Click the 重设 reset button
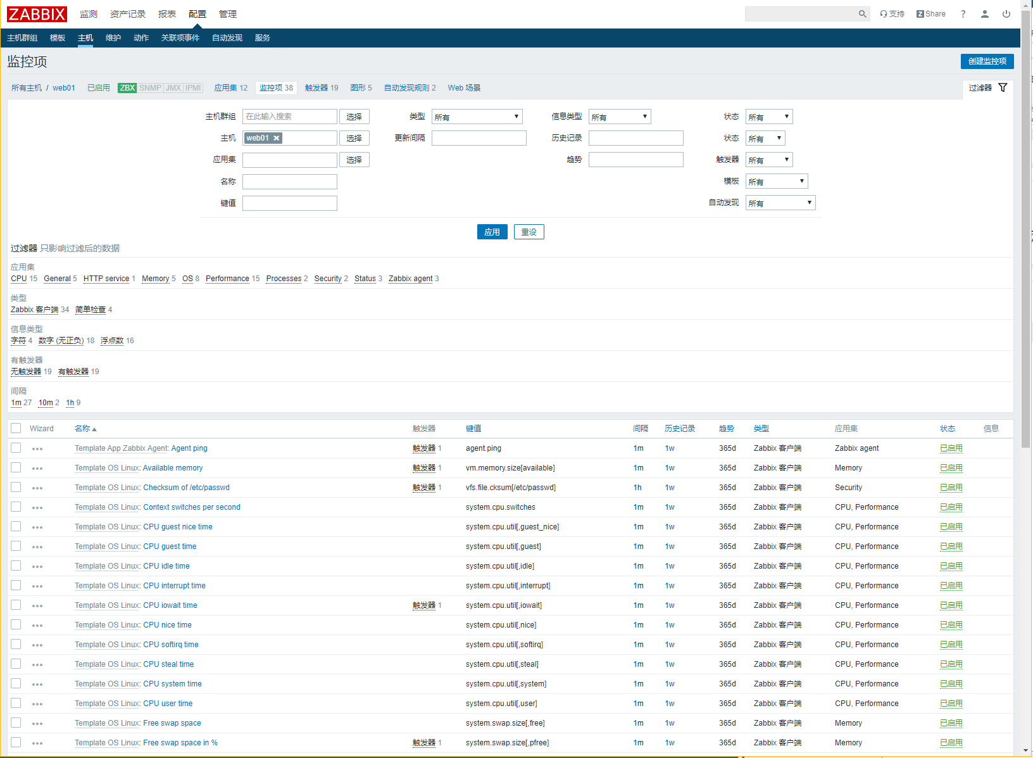Screen dimensions: 1033x758 529,232
